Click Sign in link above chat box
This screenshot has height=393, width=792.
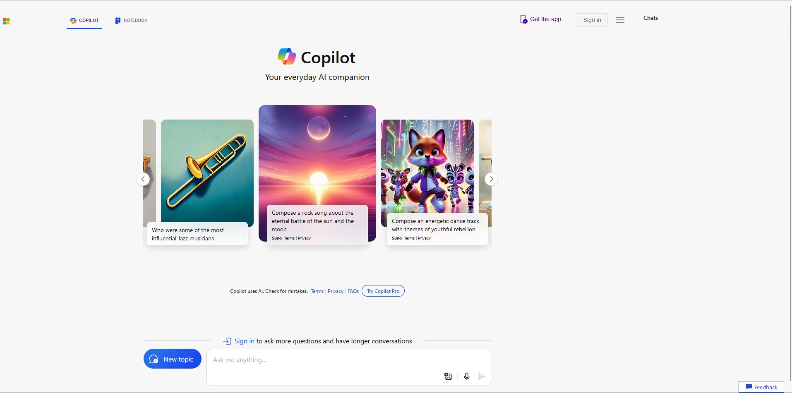245,341
